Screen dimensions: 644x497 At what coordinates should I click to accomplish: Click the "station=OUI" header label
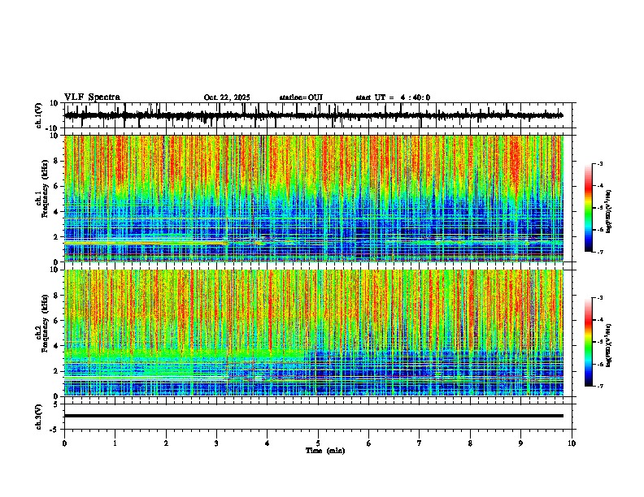(301, 97)
